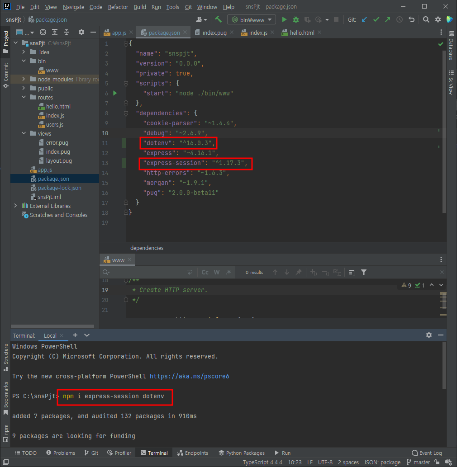
Task: Open Search Everywhere magnifier icon
Action: [426, 19]
